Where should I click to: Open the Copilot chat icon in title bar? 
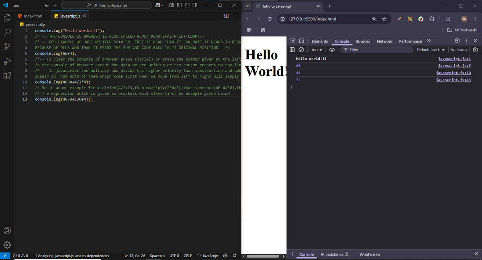click(157, 5)
